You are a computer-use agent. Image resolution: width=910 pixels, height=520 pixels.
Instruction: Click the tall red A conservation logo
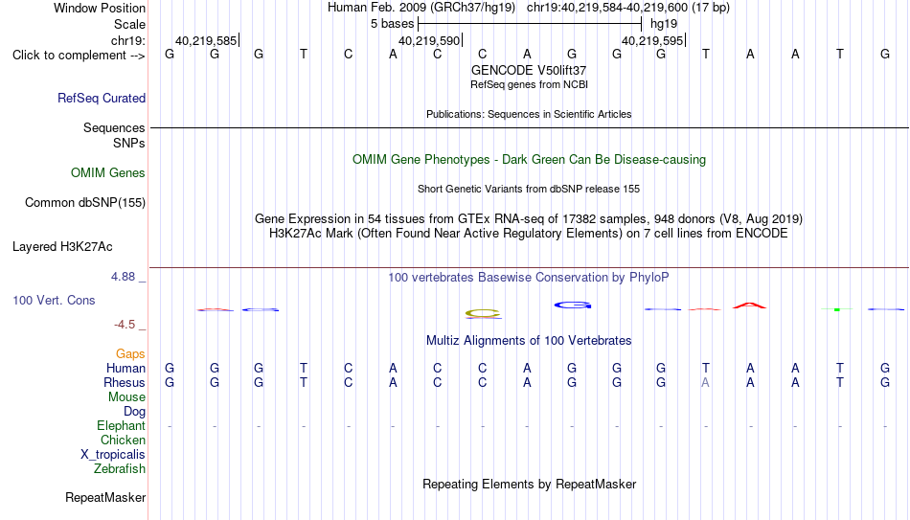click(749, 305)
